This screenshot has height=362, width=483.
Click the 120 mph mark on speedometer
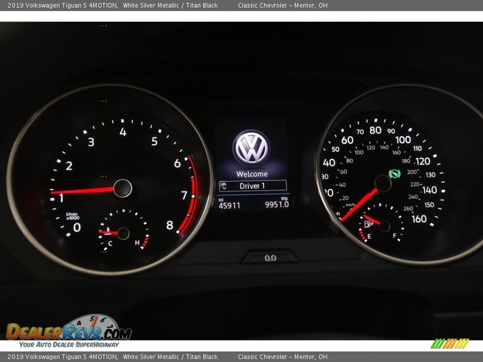[x=423, y=161]
